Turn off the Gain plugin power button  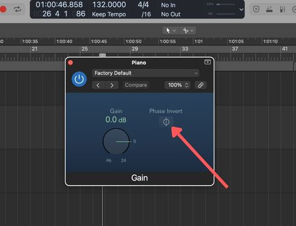coord(79,79)
